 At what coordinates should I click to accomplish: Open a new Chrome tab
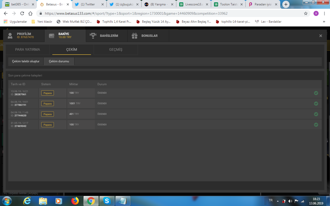tap(286, 4)
